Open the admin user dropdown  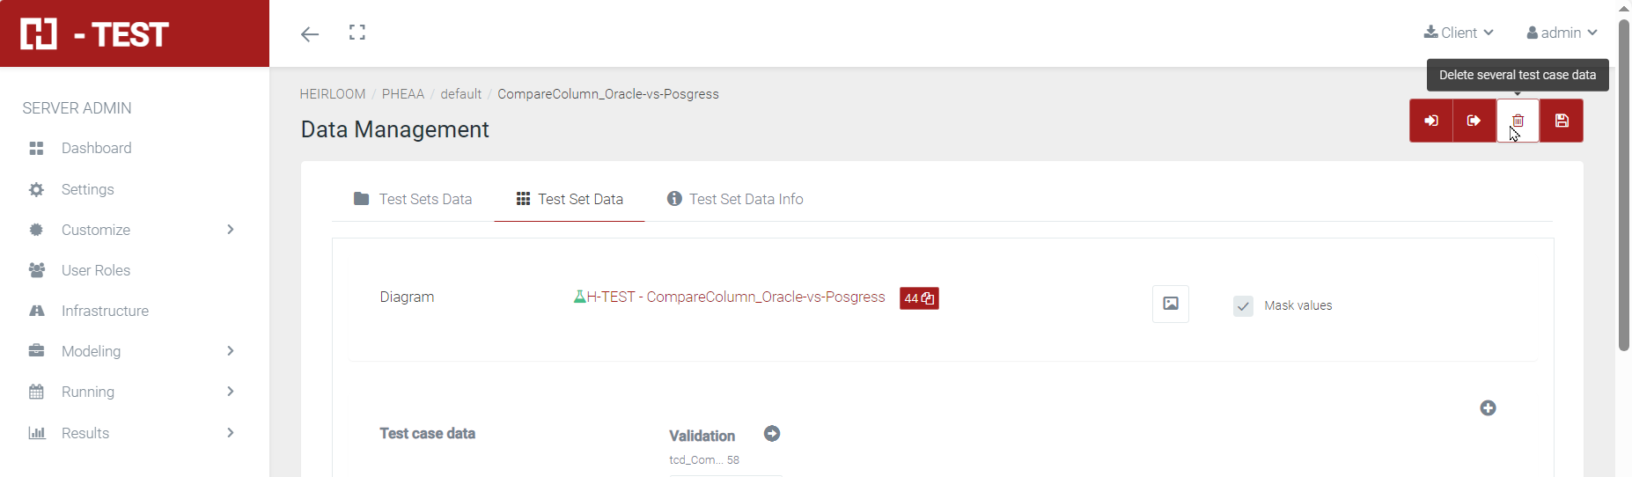click(x=1562, y=33)
